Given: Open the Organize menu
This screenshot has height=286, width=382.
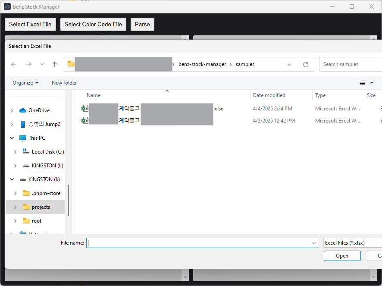Looking at the screenshot, I should 25,83.
